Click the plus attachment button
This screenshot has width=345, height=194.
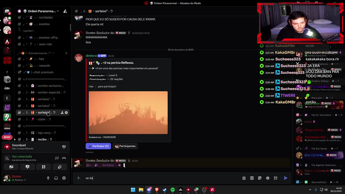(78, 178)
